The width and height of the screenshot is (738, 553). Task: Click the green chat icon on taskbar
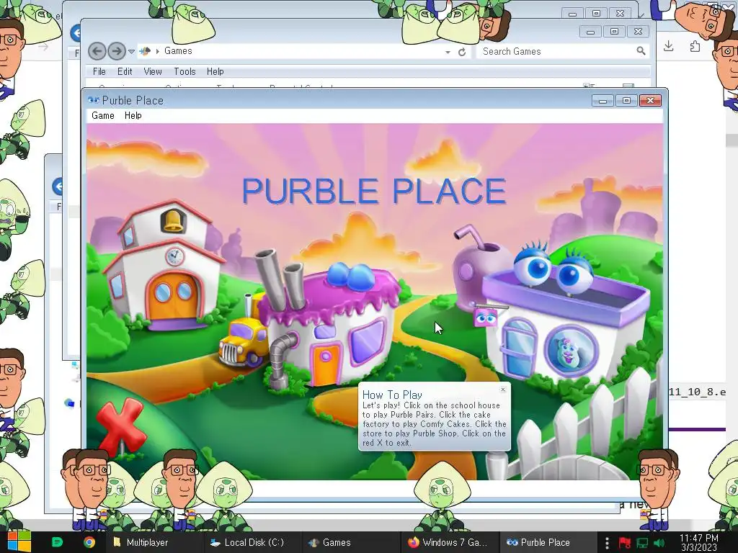tap(57, 542)
